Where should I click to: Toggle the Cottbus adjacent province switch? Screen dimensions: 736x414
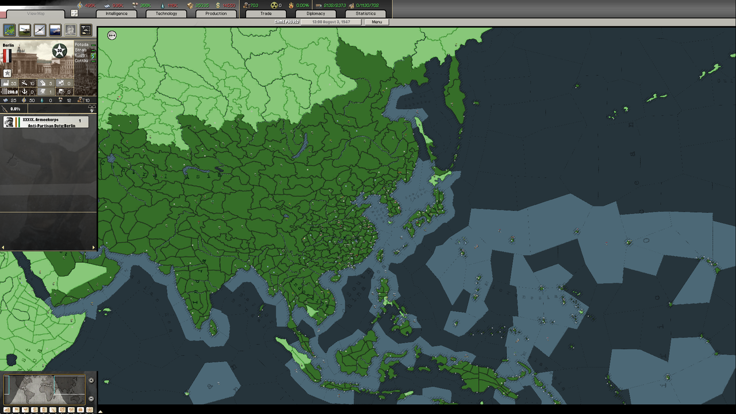93,61
